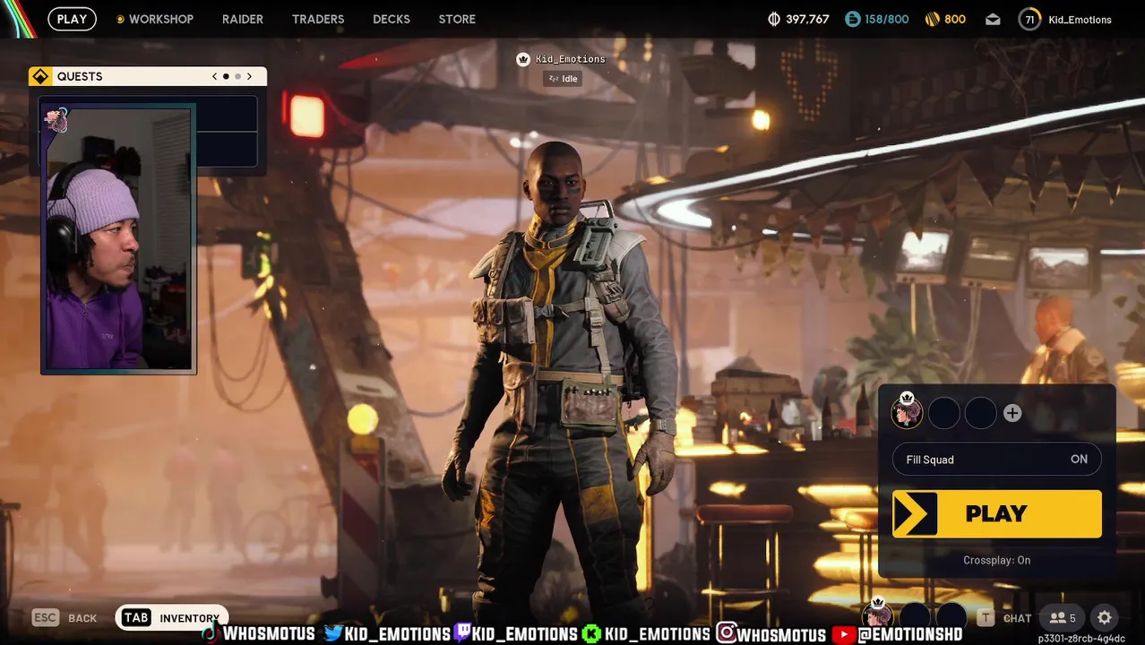Click the level 71 badge
The image size is (1145, 645).
point(1029,19)
